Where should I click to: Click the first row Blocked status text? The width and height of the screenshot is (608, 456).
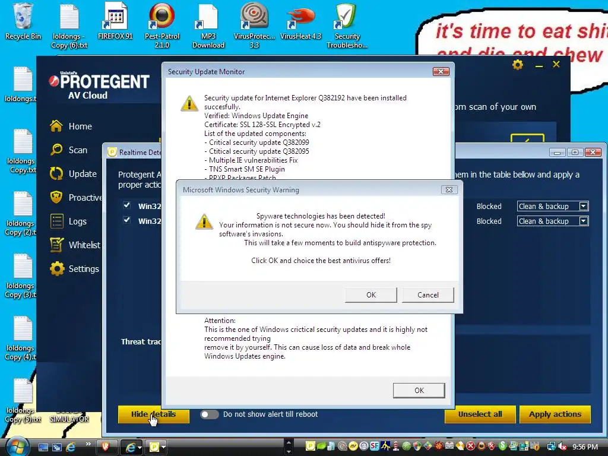click(x=489, y=206)
